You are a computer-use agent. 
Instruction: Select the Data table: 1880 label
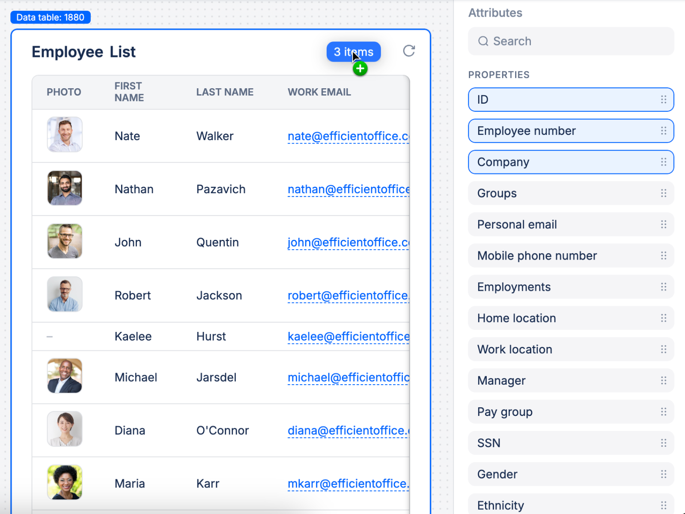pos(51,18)
